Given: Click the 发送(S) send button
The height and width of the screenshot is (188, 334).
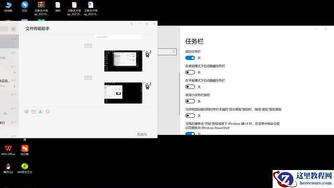Looking at the screenshot, I should (x=142, y=134).
